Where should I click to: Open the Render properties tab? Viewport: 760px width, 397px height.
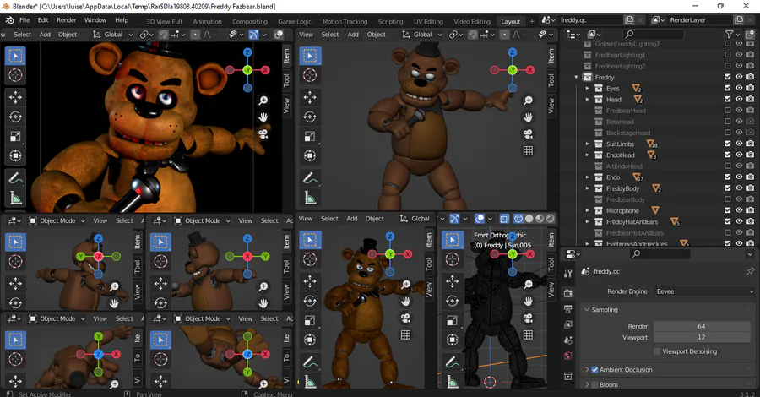568,293
